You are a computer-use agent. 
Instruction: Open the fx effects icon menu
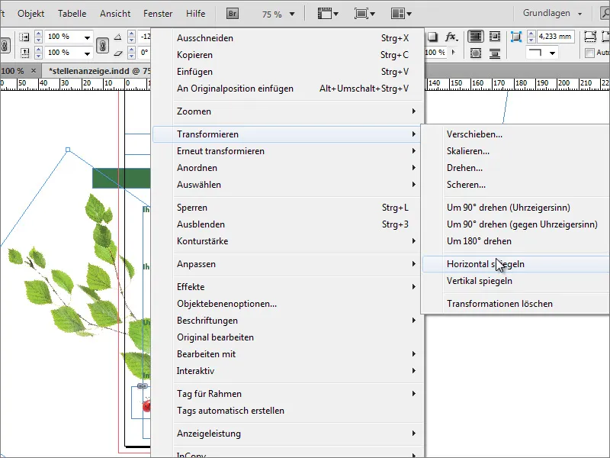[x=451, y=37]
